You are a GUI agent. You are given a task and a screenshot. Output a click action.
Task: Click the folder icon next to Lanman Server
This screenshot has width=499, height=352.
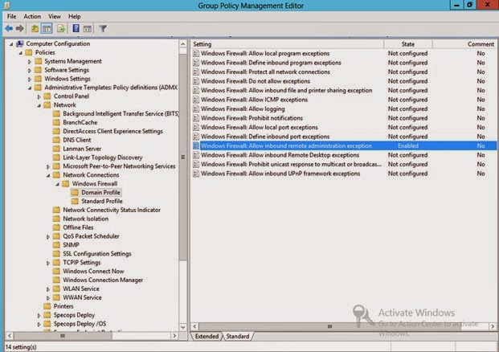point(56,149)
